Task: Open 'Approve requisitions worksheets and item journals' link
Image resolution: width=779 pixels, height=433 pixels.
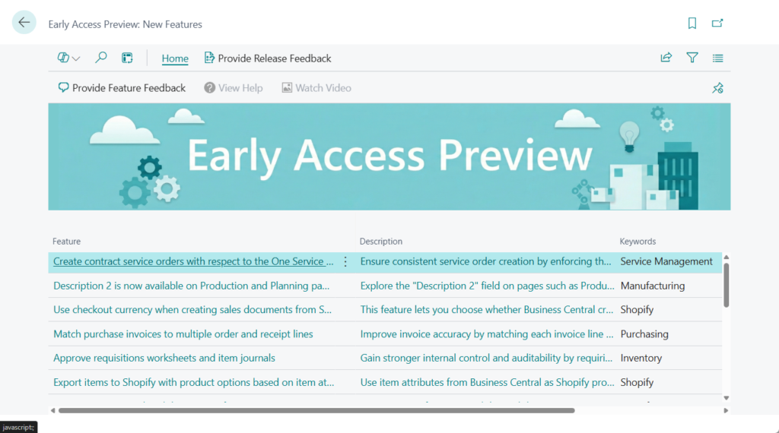Action: point(164,358)
